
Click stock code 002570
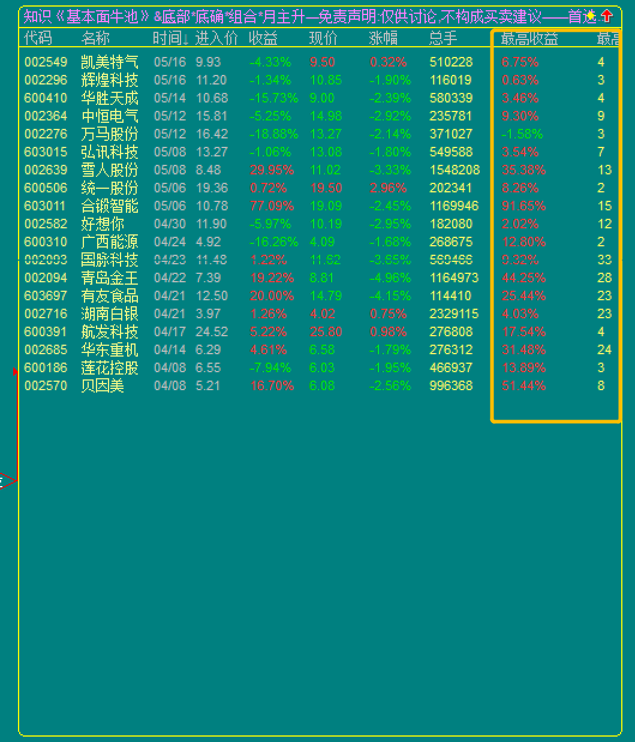pos(46,385)
